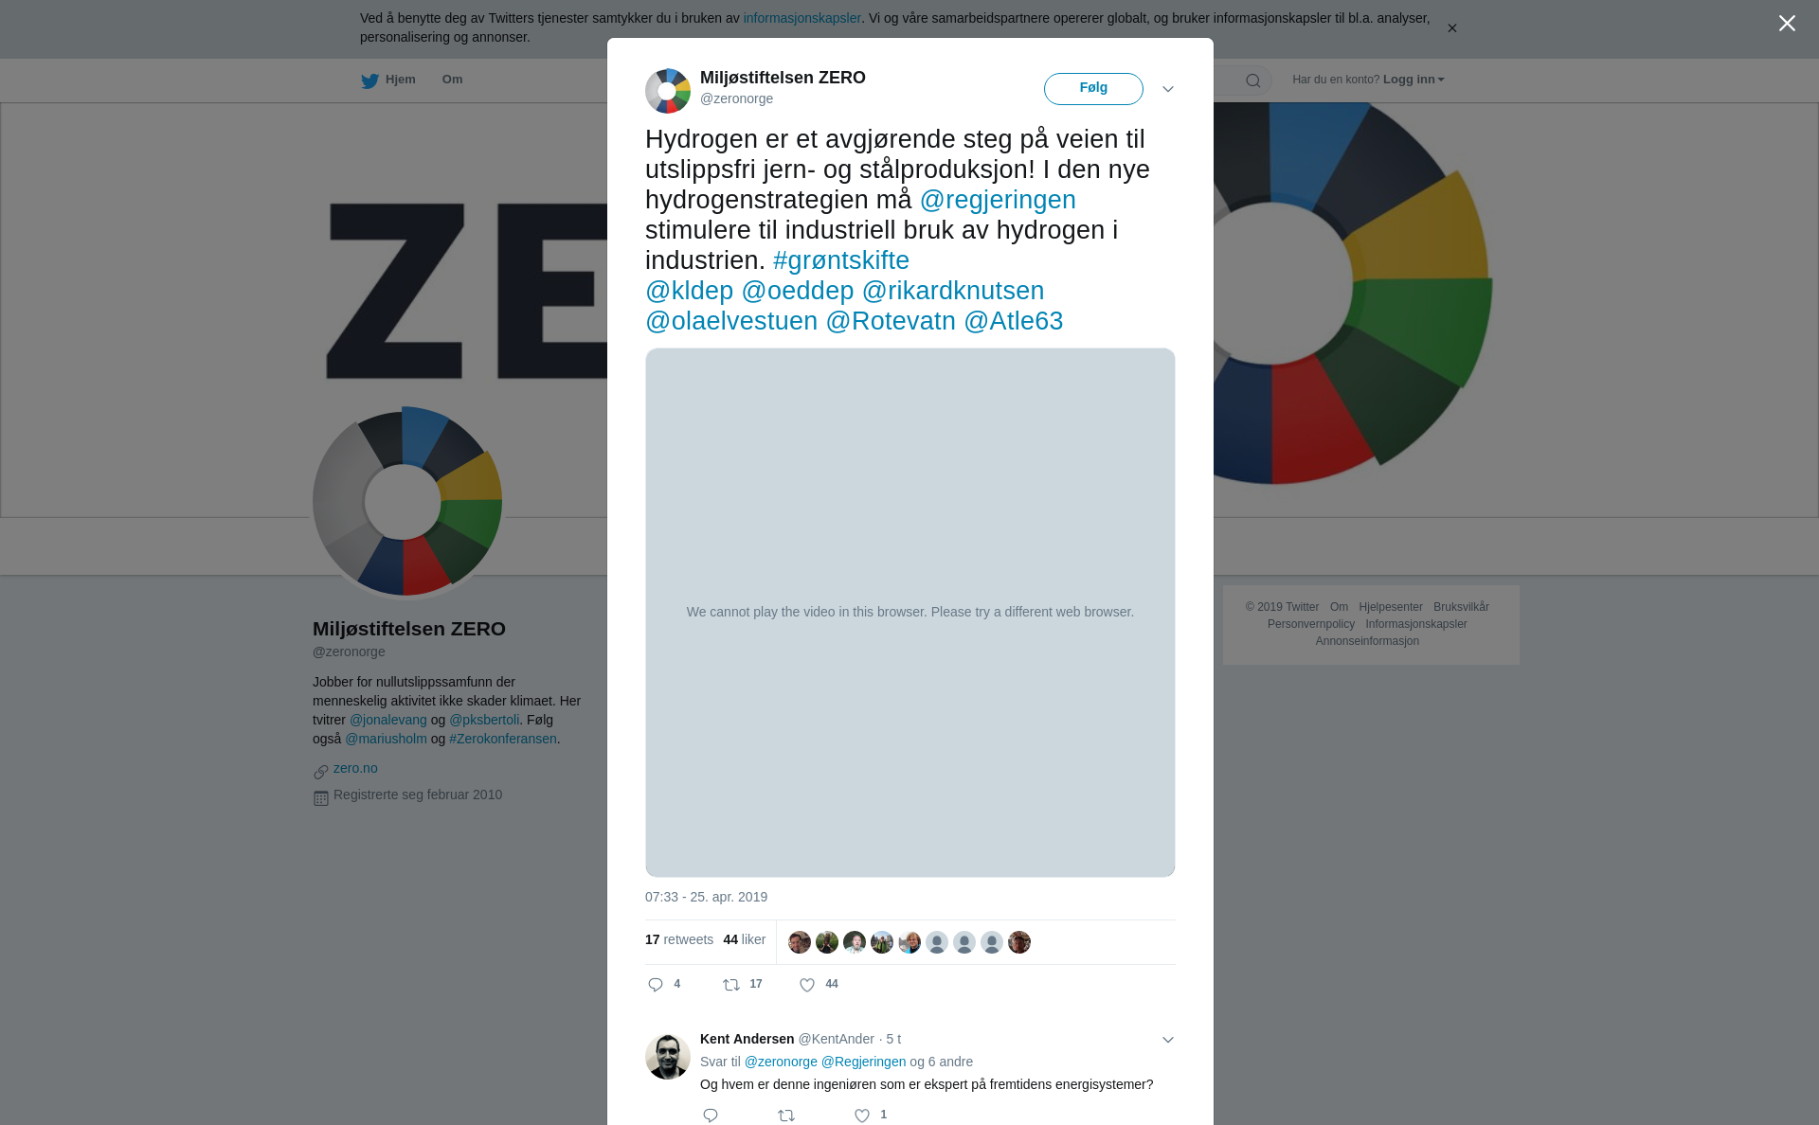Viewport: 1819px width, 1125px height.
Task: Close the tweet overlay dialog
Action: click(x=1787, y=24)
